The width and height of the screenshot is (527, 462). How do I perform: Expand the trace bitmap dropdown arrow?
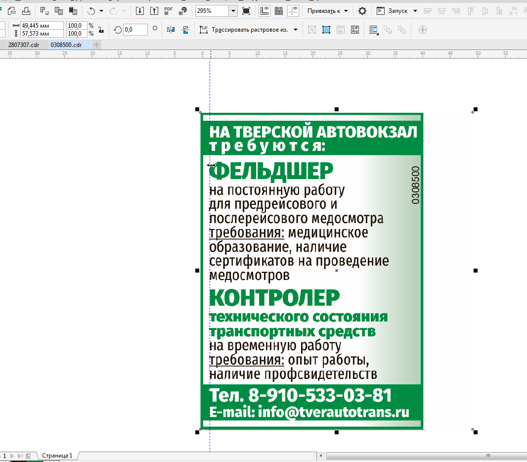click(x=296, y=30)
